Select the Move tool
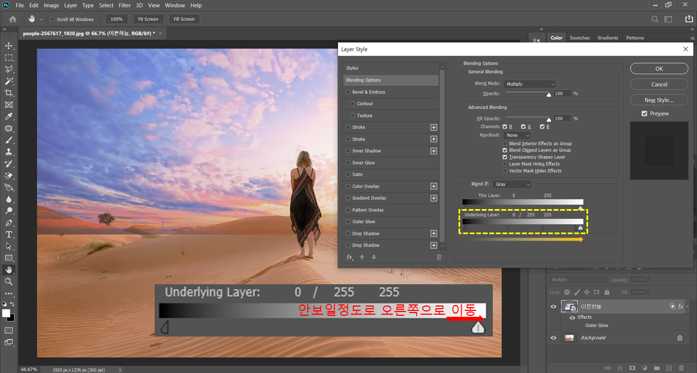Viewport: 697px width, 373px height. pos(9,46)
